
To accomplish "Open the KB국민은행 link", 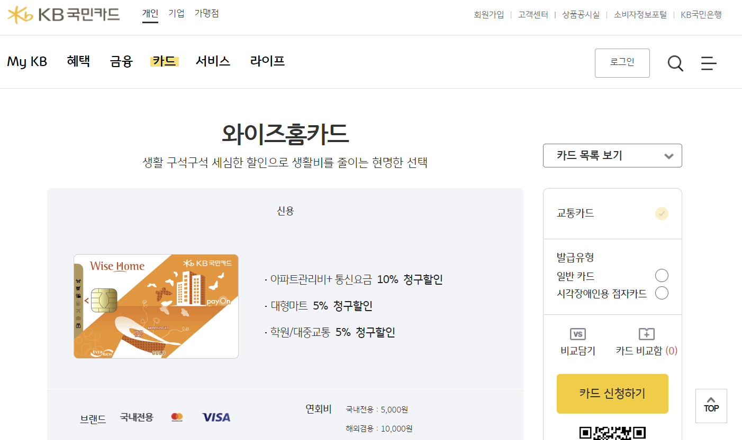I will tap(701, 15).
